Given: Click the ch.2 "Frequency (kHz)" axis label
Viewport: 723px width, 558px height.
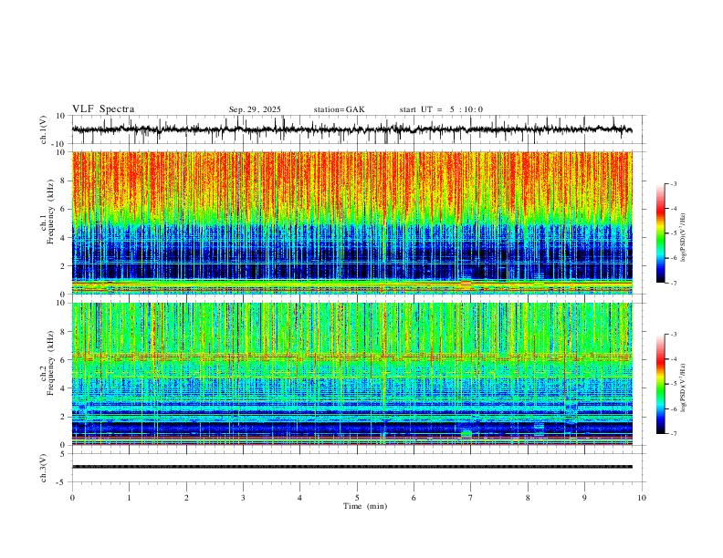Looking at the screenshot, I should tap(50, 363).
